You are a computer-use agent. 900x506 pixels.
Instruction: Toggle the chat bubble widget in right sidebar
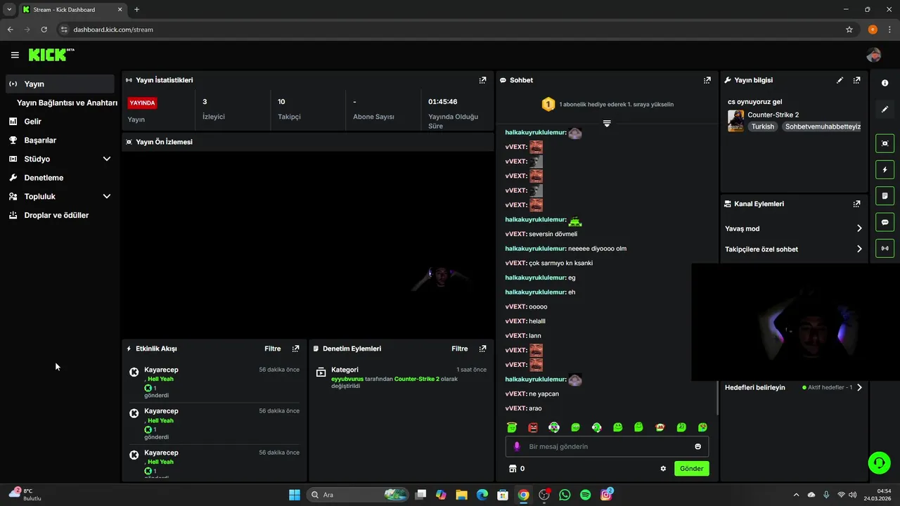(885, 221)
